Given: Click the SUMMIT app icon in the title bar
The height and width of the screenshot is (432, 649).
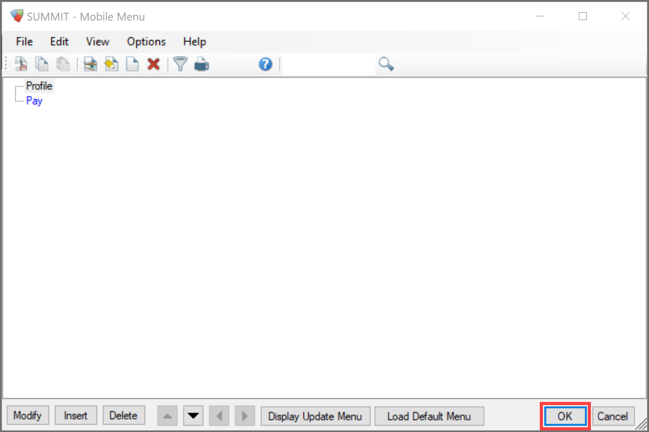Looking at the screenshot, I should click(17, 16).
